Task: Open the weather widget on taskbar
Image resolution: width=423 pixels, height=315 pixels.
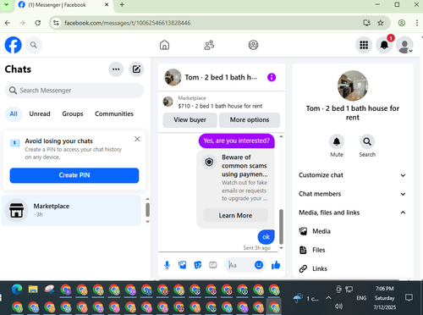Action: (305, 298)
